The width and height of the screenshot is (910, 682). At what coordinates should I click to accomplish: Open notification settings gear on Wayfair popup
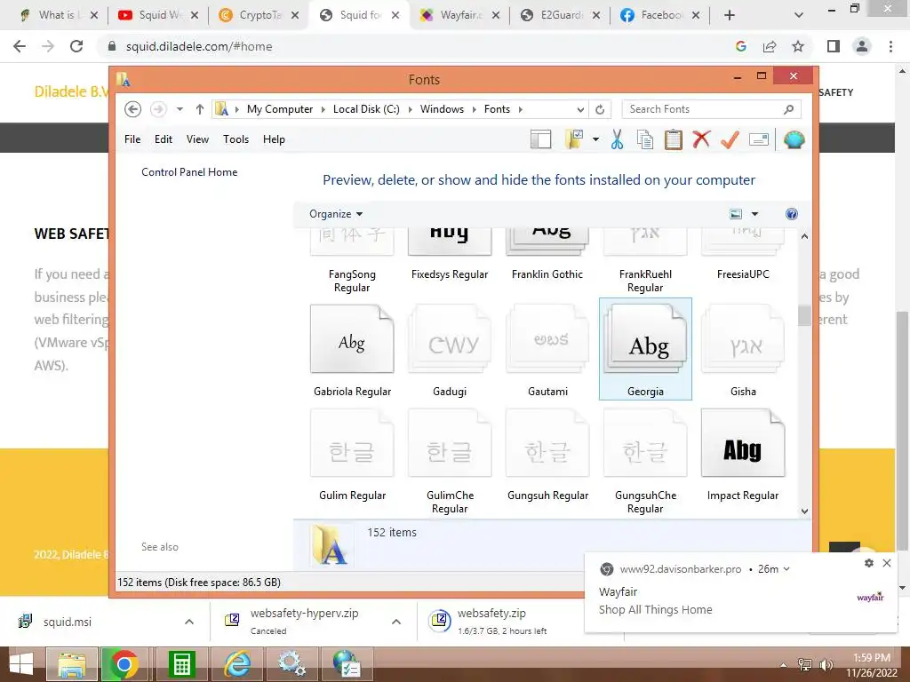pyautogui.click(x=869, y=562)
